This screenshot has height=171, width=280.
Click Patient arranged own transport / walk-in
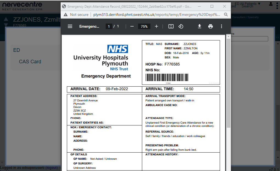[170, 100]
